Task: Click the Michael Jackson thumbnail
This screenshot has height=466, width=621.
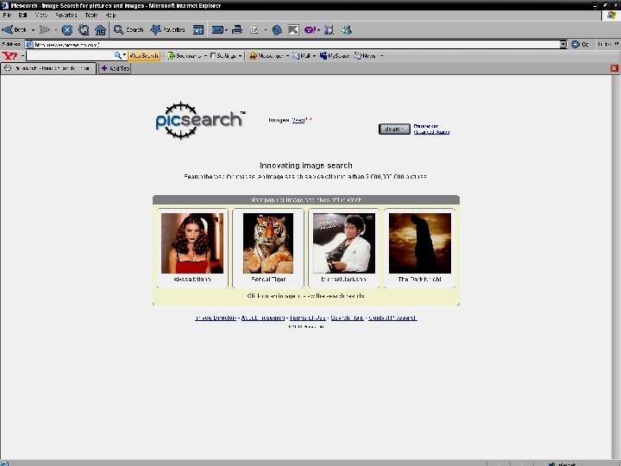Action: click(x=344, y=243)
